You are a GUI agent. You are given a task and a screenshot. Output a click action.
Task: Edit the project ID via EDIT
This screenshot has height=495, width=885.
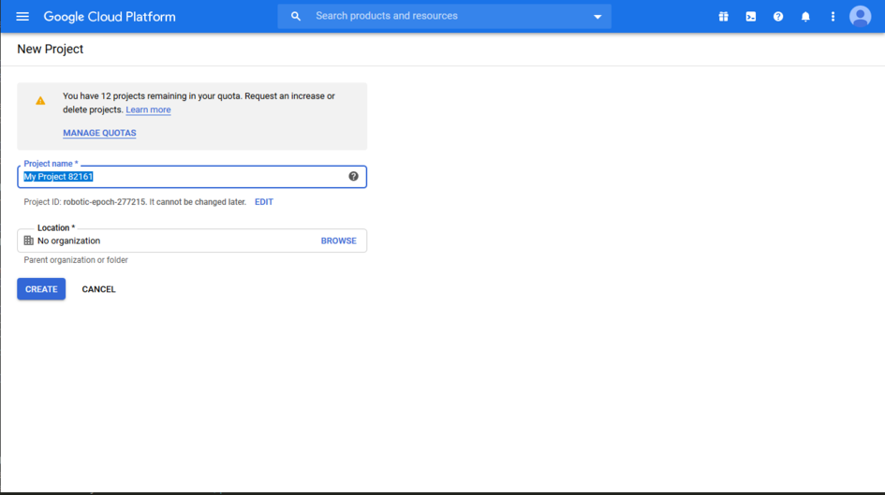(263, 202)
